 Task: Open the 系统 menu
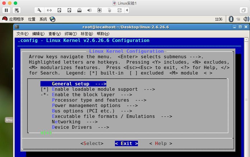click(x=43, y=19)
